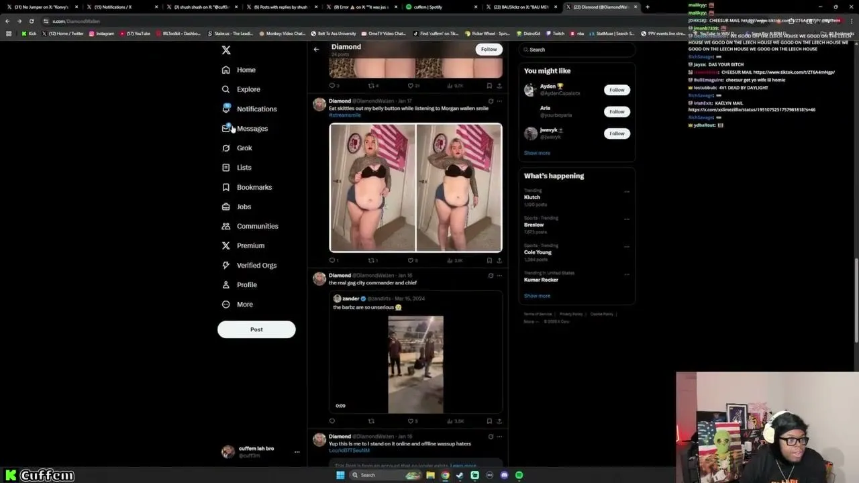
Task: Switch to the Notifications / X browser tab
Action: pyautogui.click(x=122, y=7)
